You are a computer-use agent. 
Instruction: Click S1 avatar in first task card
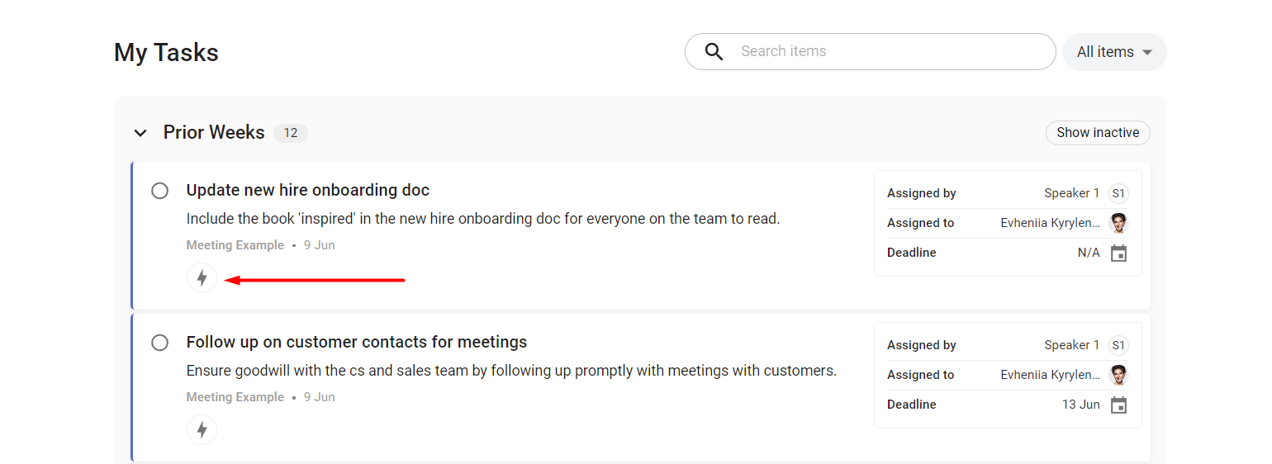pos(1118,193)
